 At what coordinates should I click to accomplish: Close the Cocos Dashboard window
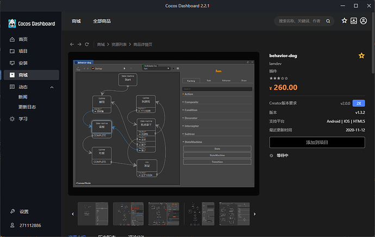point(369,6)
